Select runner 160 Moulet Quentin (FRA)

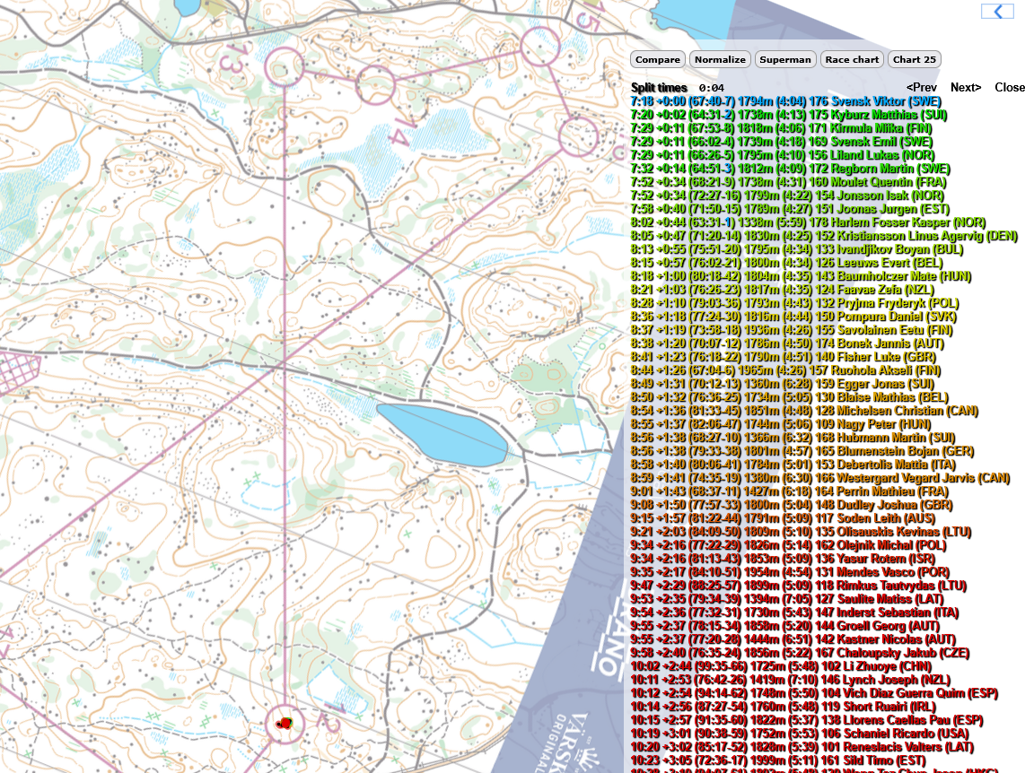[788, 182]
